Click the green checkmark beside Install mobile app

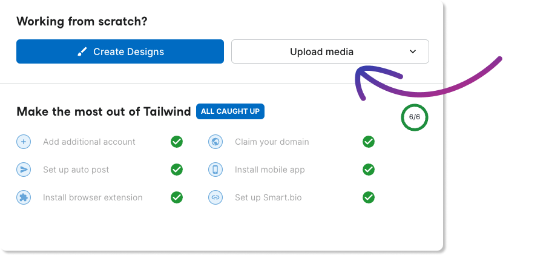click(x=369, y=170)
